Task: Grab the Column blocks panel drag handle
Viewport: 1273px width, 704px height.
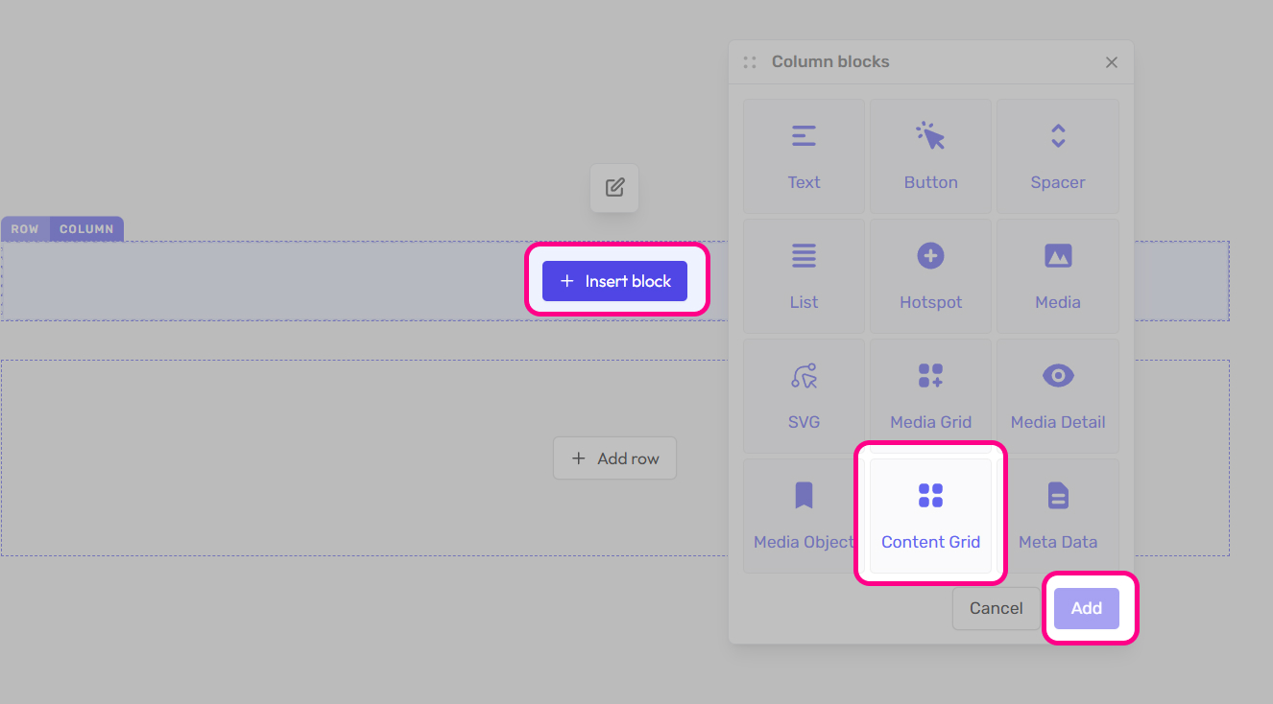Action: click(x=750, y=62)
